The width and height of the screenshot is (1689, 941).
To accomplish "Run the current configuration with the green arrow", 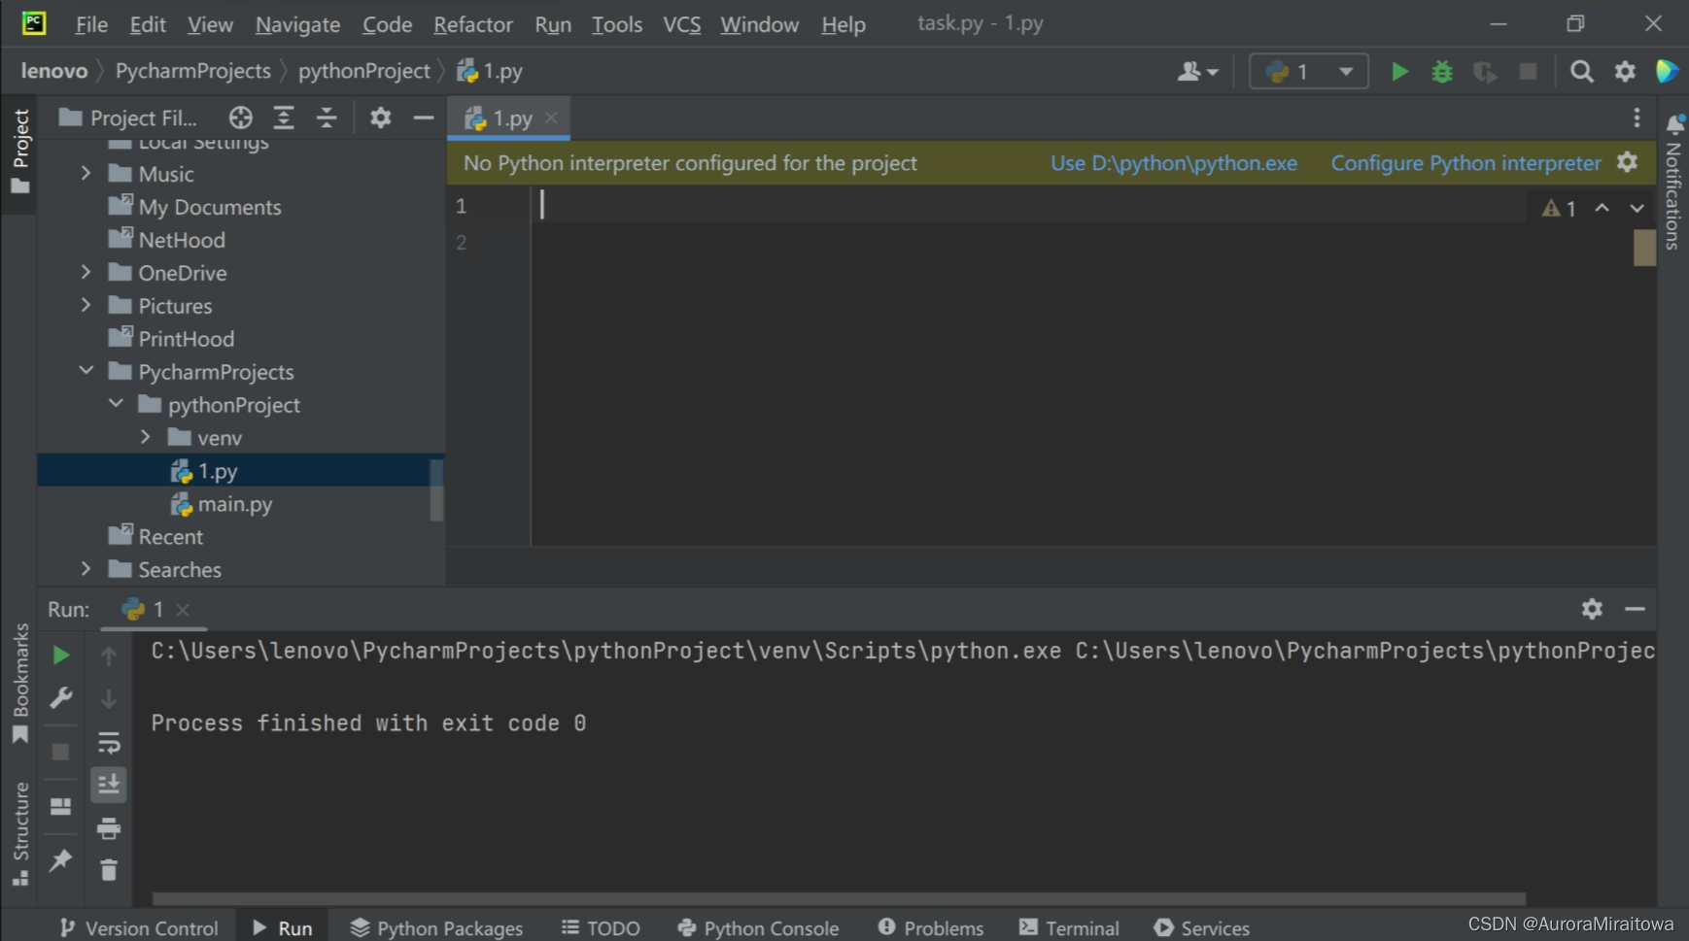I will point(1400,71).
